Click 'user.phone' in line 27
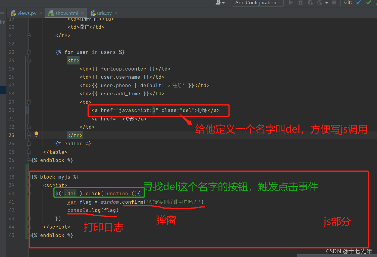The image size is (377, 257). pos(116,85)
